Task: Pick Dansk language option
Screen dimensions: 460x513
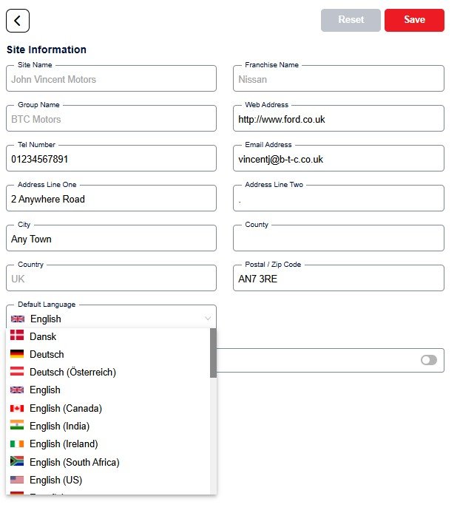Action: [43, 336]
